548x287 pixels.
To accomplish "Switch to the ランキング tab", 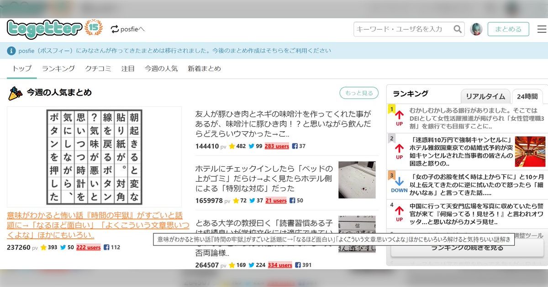I will (58, 68).
